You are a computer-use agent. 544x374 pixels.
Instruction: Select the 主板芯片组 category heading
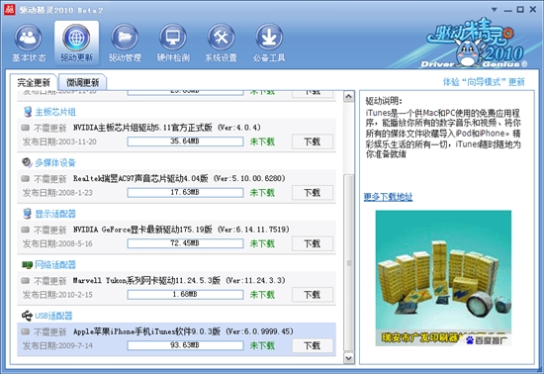tap(55, 112)
